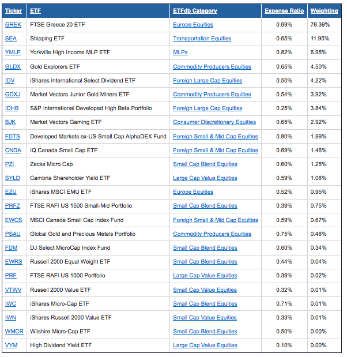This screenshot has height=357, width=347.
Task: Select the 0.10% expense ratio value
Action: click(x=284, y=346)
